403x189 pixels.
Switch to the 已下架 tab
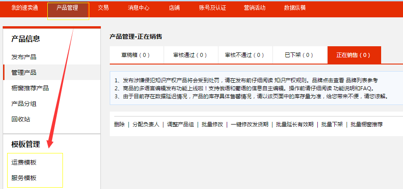tap(299, 55)
